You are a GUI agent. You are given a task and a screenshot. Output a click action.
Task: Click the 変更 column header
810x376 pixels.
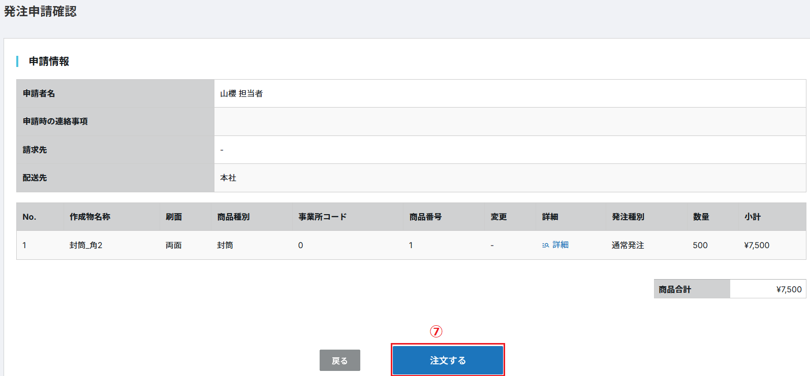click(x=499, y=217)
